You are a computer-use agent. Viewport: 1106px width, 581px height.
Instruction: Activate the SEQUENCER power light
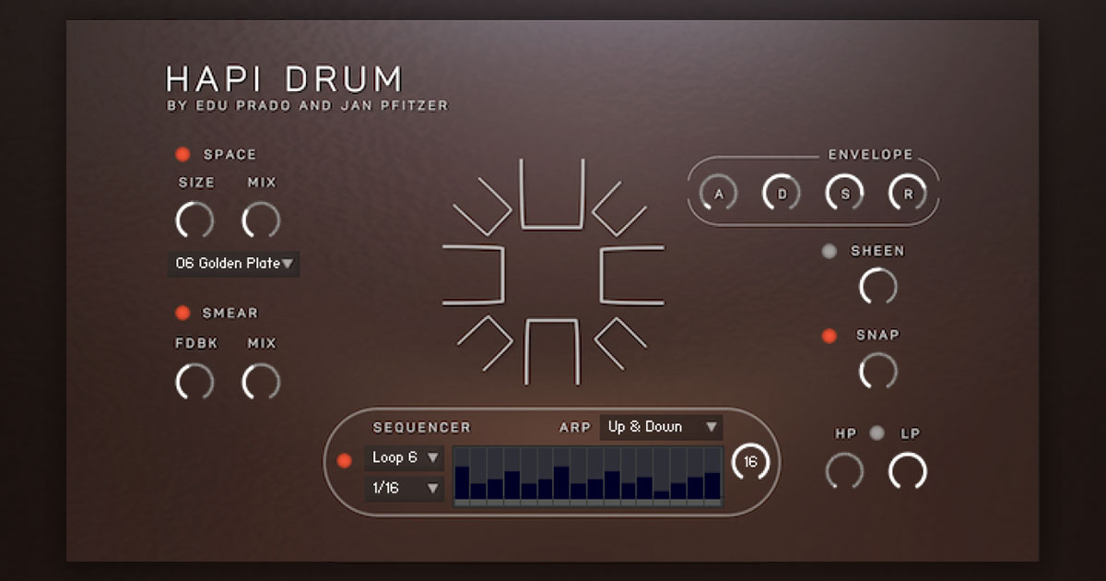point(346,458)
